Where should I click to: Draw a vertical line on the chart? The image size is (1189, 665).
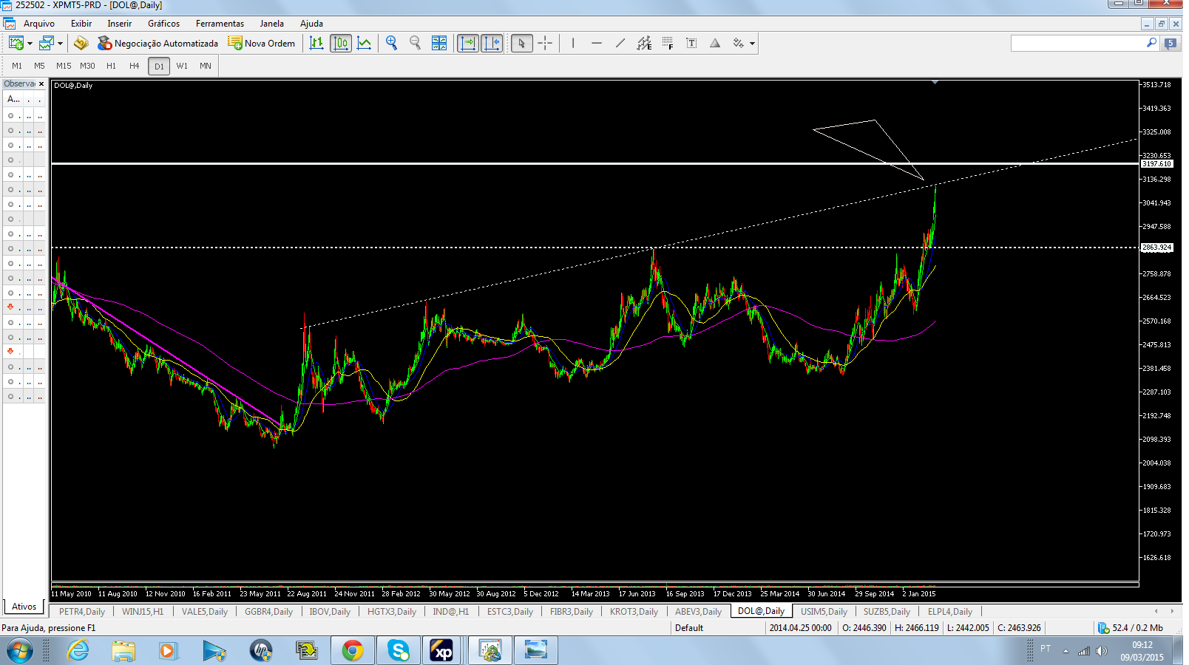[x=573, y=43]
